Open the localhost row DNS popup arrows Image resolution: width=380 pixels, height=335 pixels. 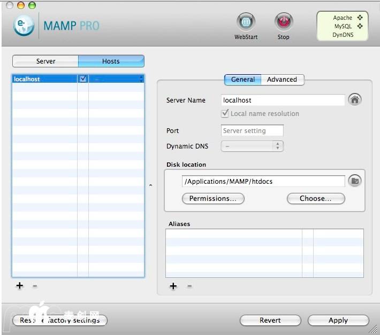click(141, 79)
